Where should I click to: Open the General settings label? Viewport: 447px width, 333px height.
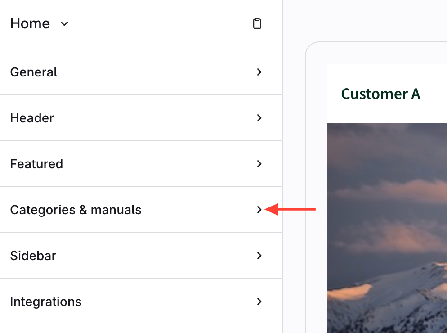34,72
